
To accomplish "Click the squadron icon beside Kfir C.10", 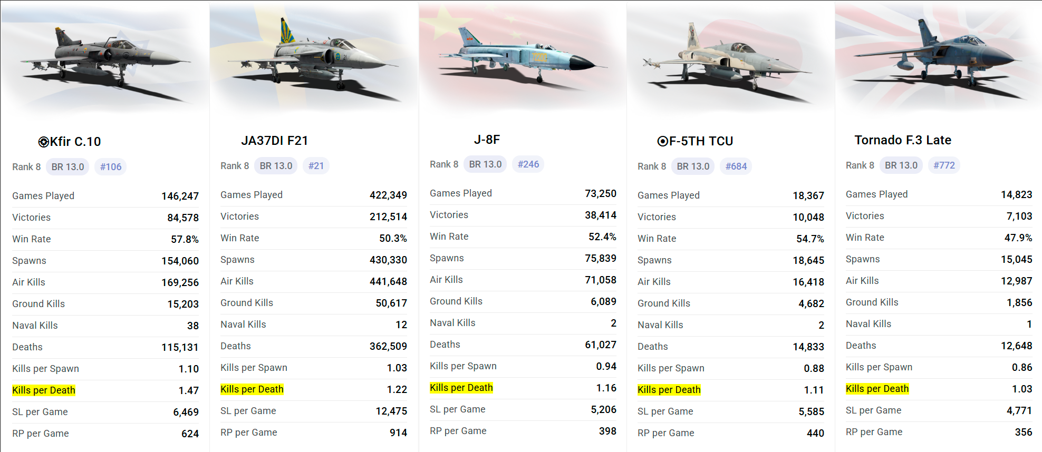I will [x=43, y=142].
